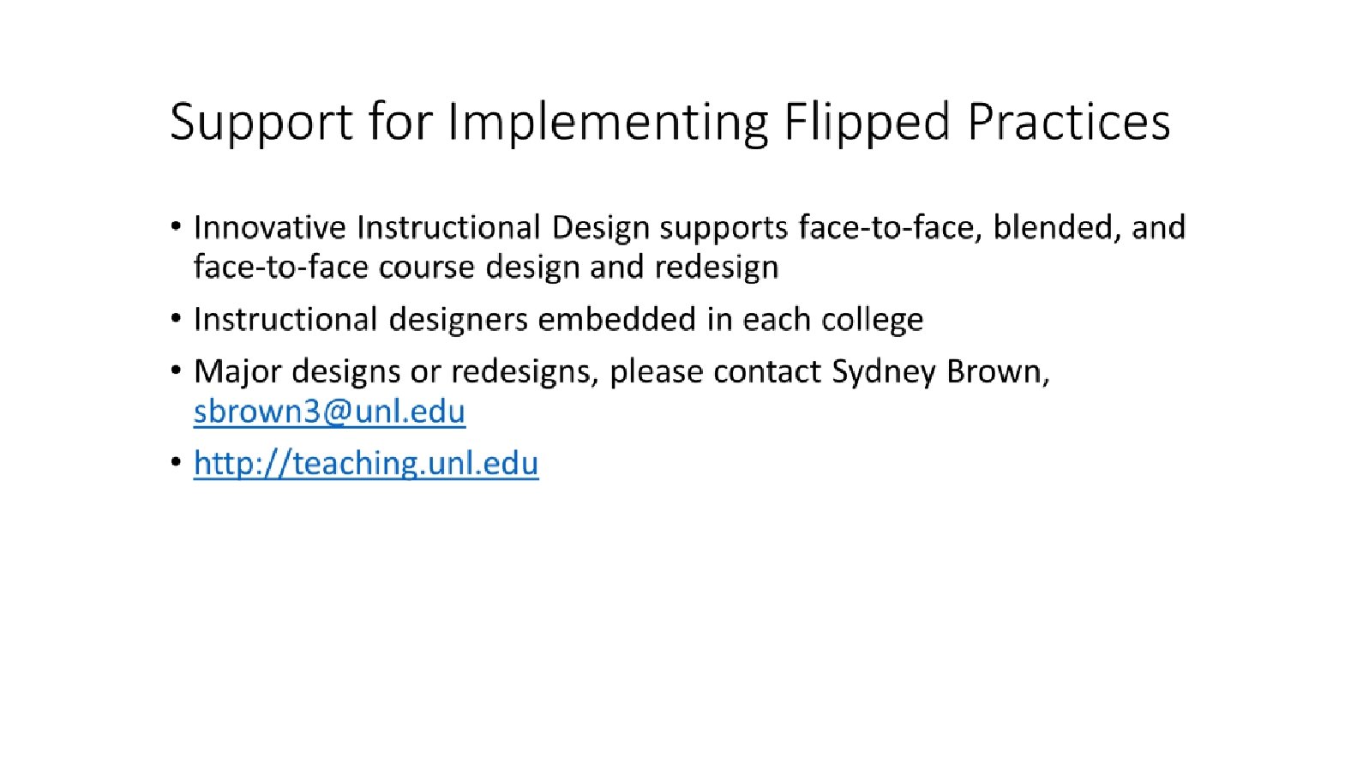The width and height of the screenshot is (1357, 764).
Task: Click the word "Flipped" in the title
Action: coord(867,122)
